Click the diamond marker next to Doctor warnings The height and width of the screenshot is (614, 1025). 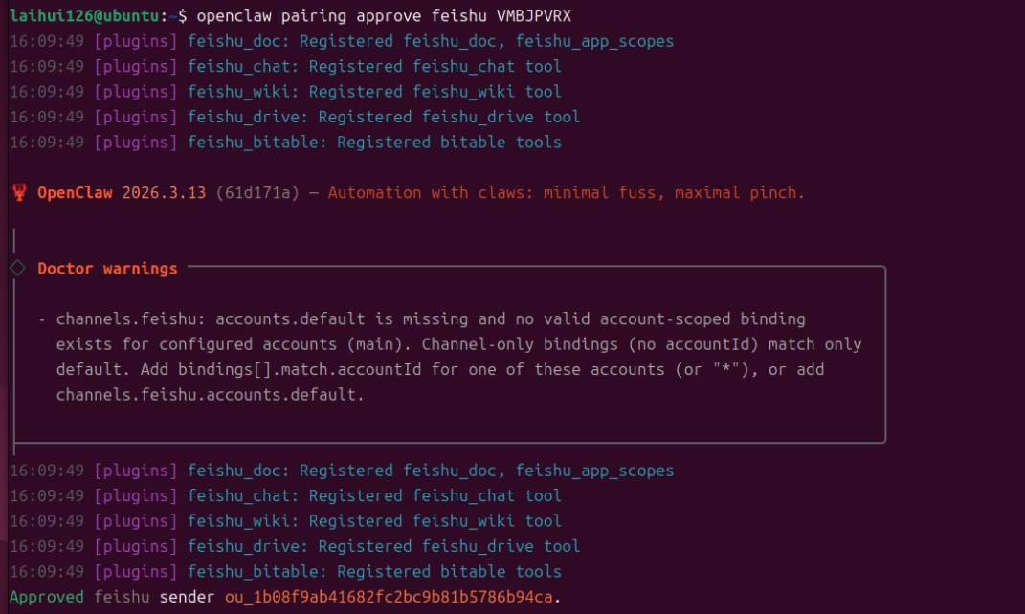coord(17,269)
